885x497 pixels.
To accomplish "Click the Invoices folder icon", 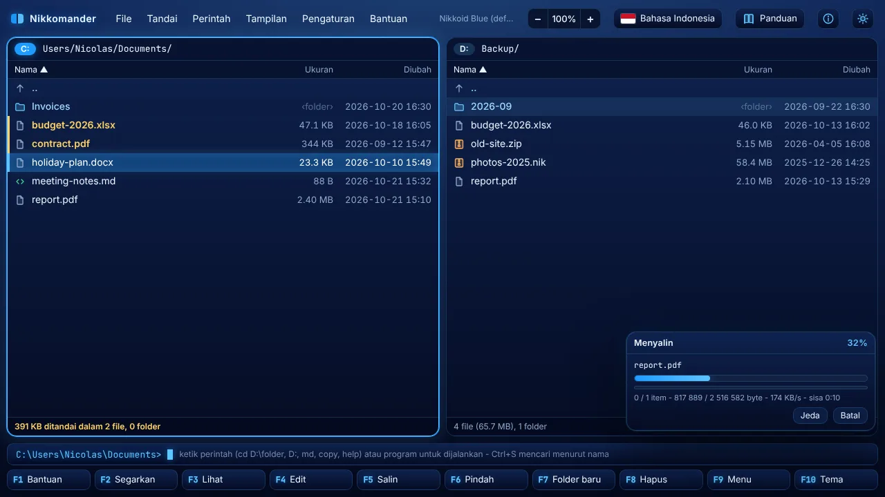I will point(20,107).
